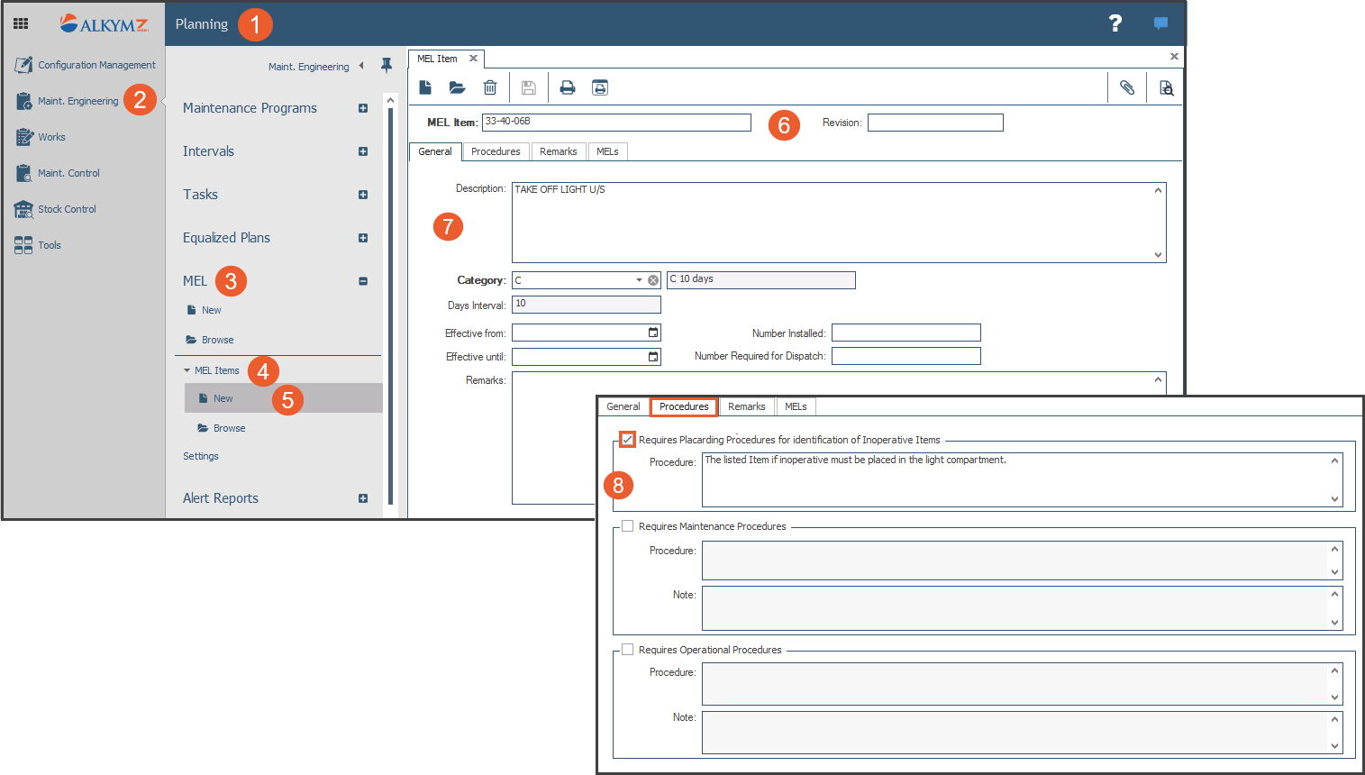Open existing record folder icon

pyautogui.click(x=458, y=87)
